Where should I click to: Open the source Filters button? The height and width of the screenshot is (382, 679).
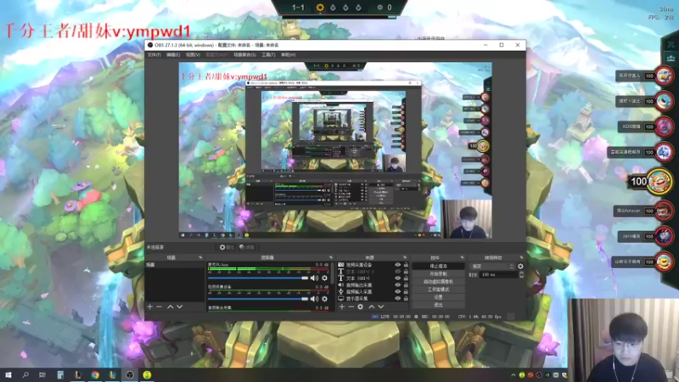click(247, 247)
